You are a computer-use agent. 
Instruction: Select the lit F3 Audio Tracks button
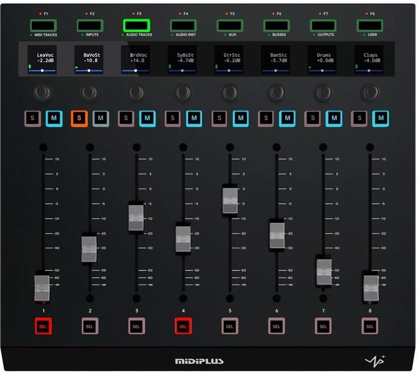click(136, 25)
